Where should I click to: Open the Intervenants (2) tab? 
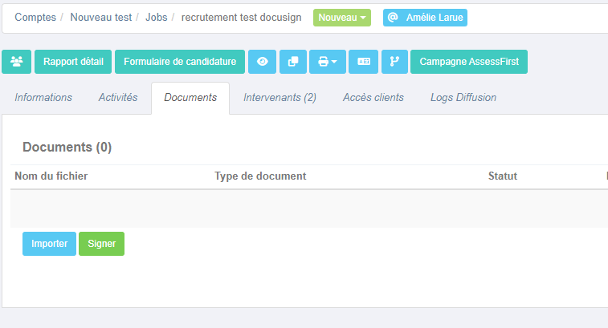click(280, 97)
